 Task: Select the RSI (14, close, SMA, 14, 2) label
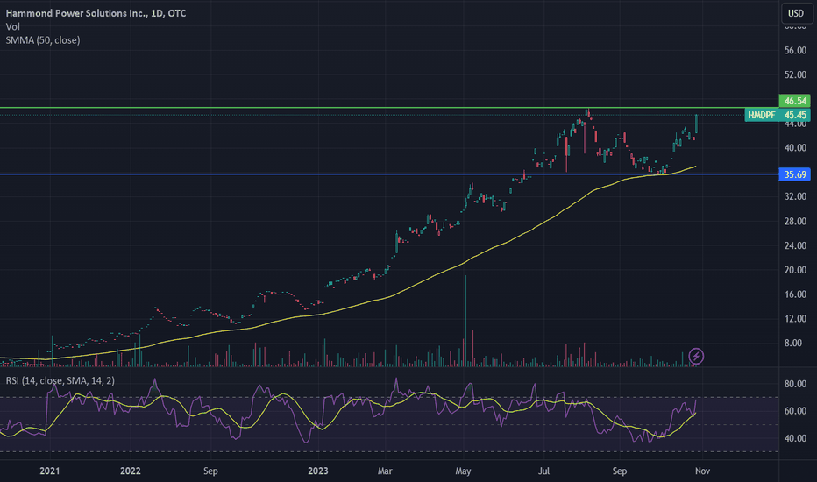tap(60, 381)
